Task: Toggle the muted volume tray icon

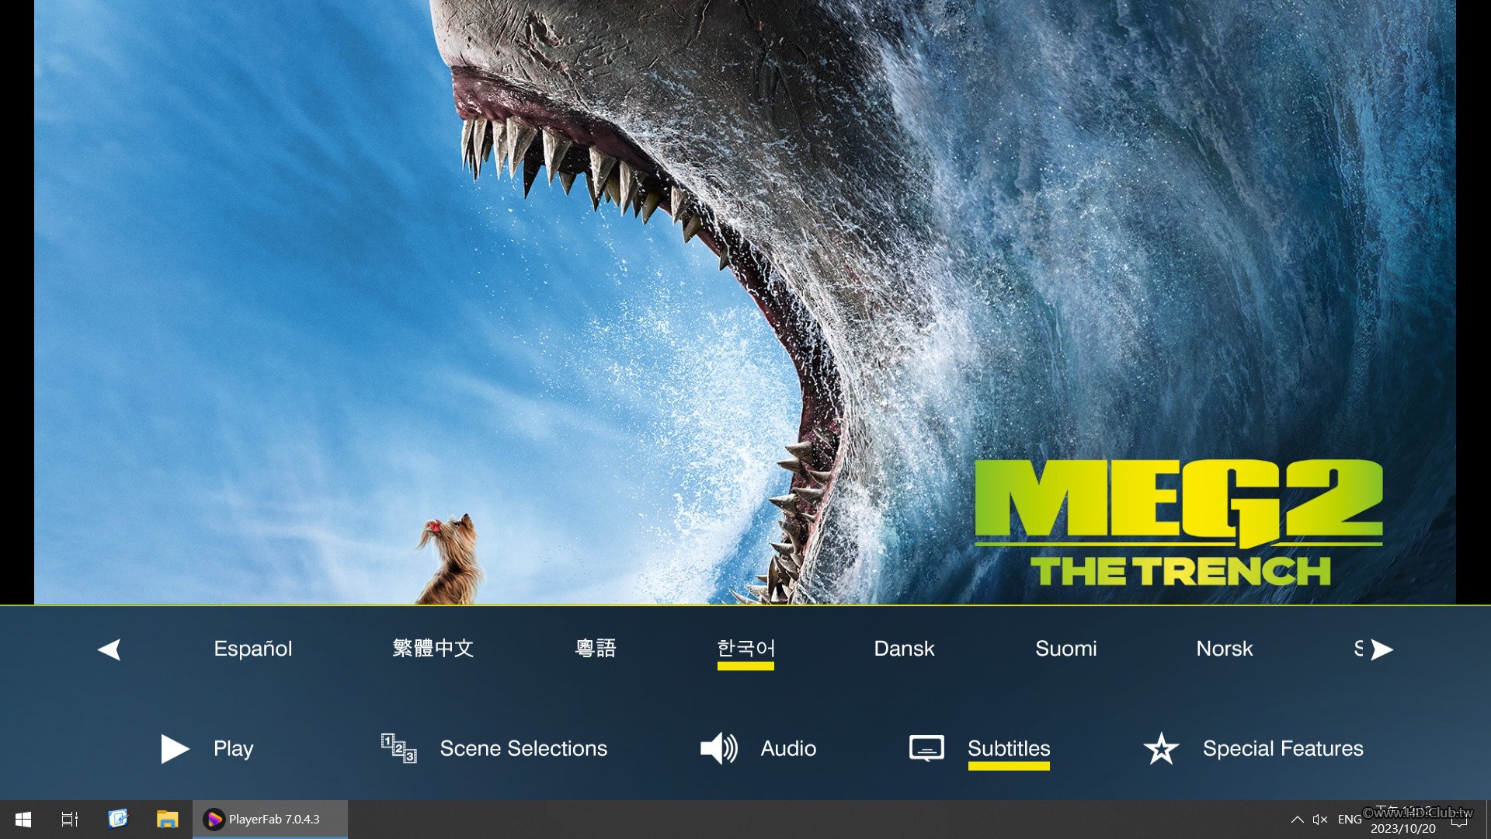Action: [1319, 819]
